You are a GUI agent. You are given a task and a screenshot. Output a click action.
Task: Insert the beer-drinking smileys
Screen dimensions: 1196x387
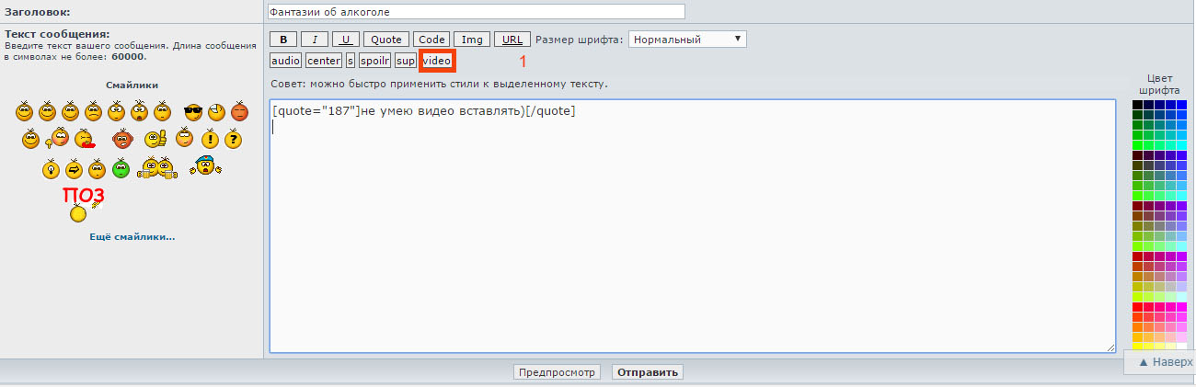pos(156,168)
